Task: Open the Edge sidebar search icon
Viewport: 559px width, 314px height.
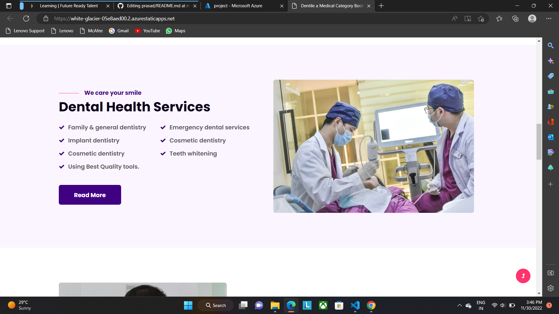Action: (x=551, y=45)
